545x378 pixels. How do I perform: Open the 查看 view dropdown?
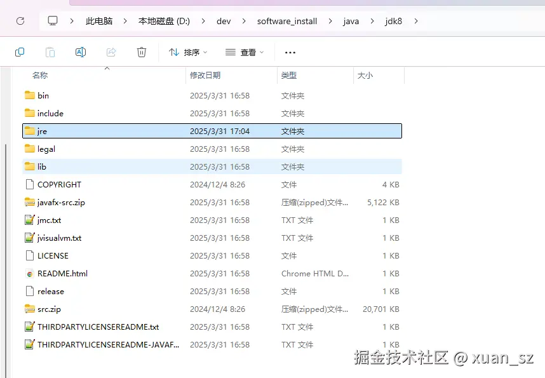pos(245,52)
